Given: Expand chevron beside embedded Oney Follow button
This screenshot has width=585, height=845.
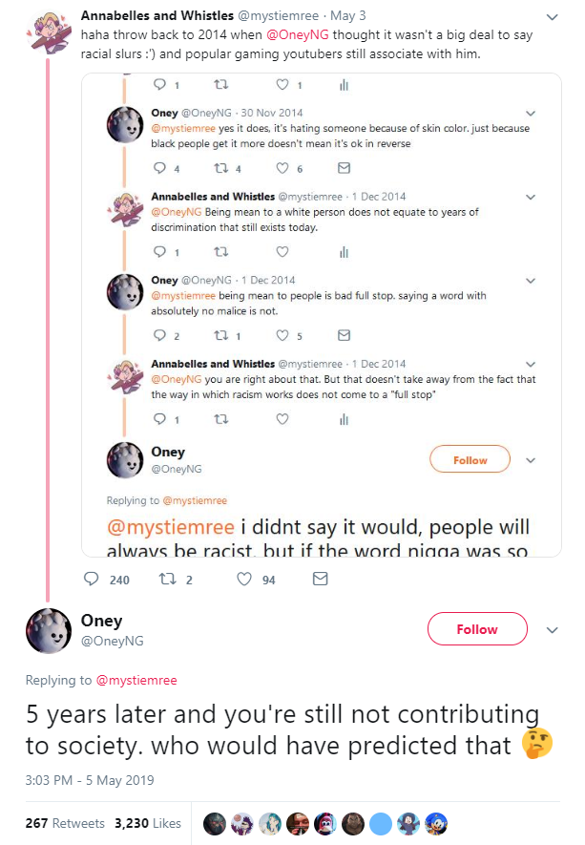Looking at the screenshot, I should [x=530, y=460].
